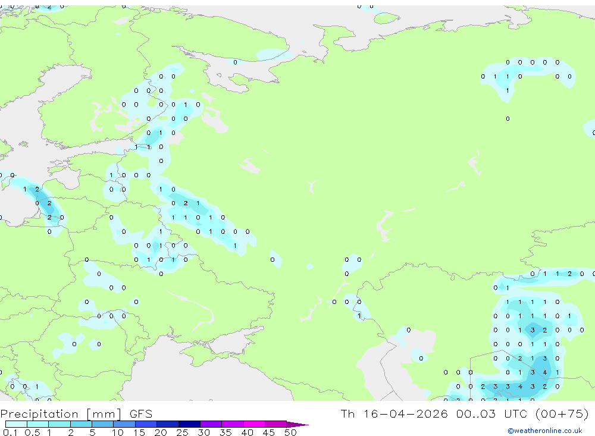595x436 pixels.
Task: Click the legend label '0.5'
Action: tap(32, 432)
